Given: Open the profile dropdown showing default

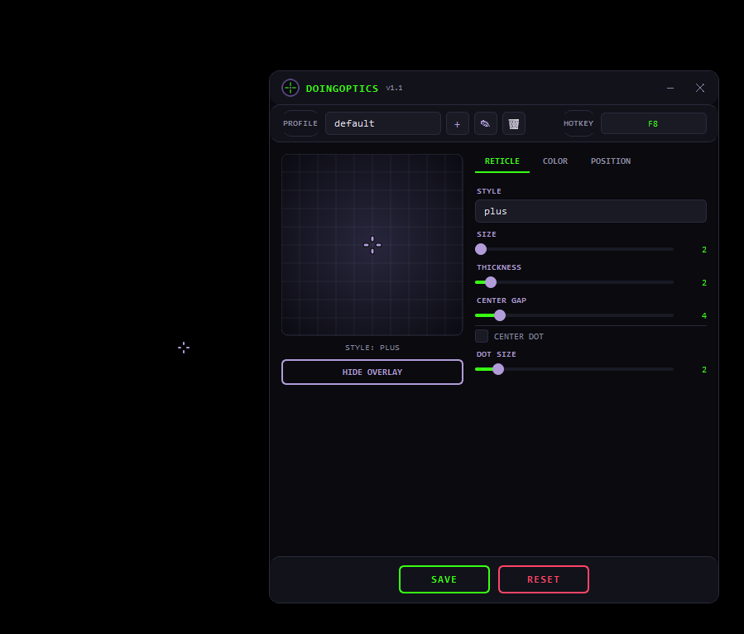Looking at the screenshot, I should 383,123.
